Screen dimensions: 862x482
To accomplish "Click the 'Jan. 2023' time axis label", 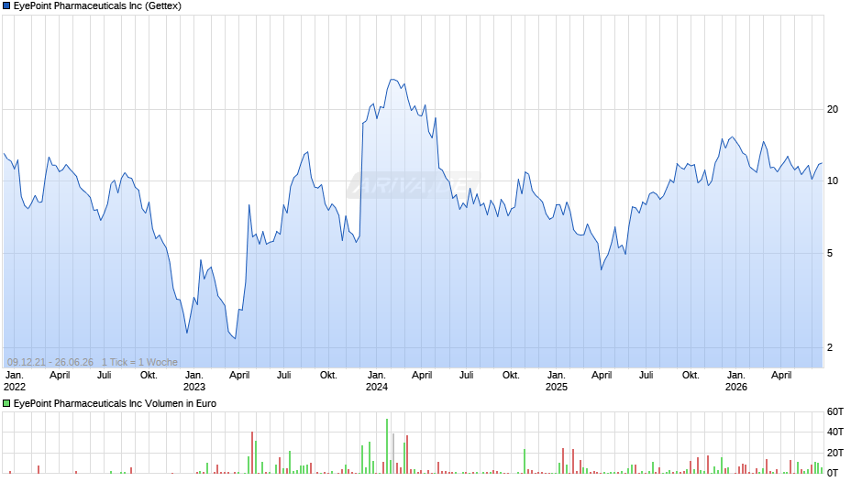I will [193, 381].
